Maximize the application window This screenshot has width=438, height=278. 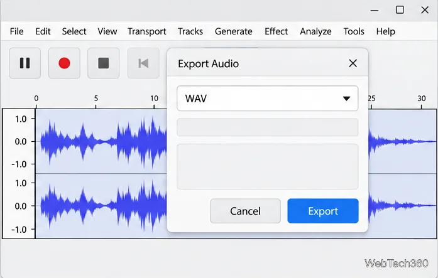point(400,10)
